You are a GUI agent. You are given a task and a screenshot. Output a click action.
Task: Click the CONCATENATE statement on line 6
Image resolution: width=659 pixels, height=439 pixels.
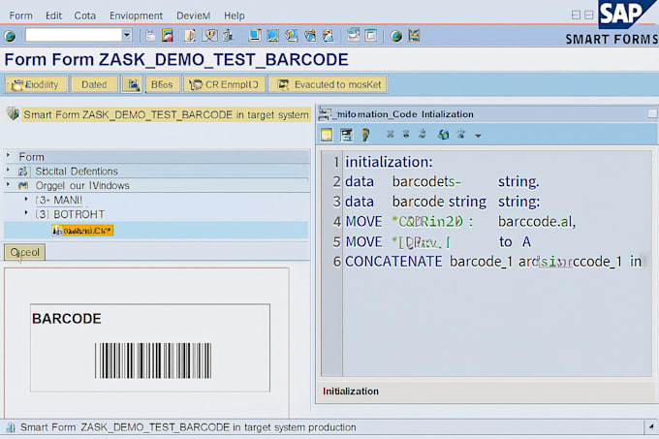coord(493,262)
